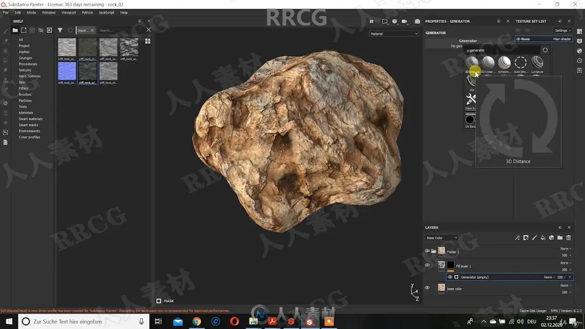This screenshot has height=329, width=585.
Task: Open the Viewport menu
Action: [x=69, y=12]
